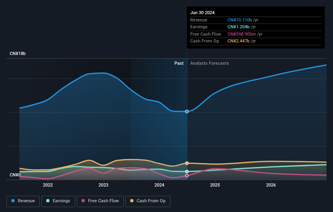Click the Free Cash Flow label in tooltip

[206, 34]
